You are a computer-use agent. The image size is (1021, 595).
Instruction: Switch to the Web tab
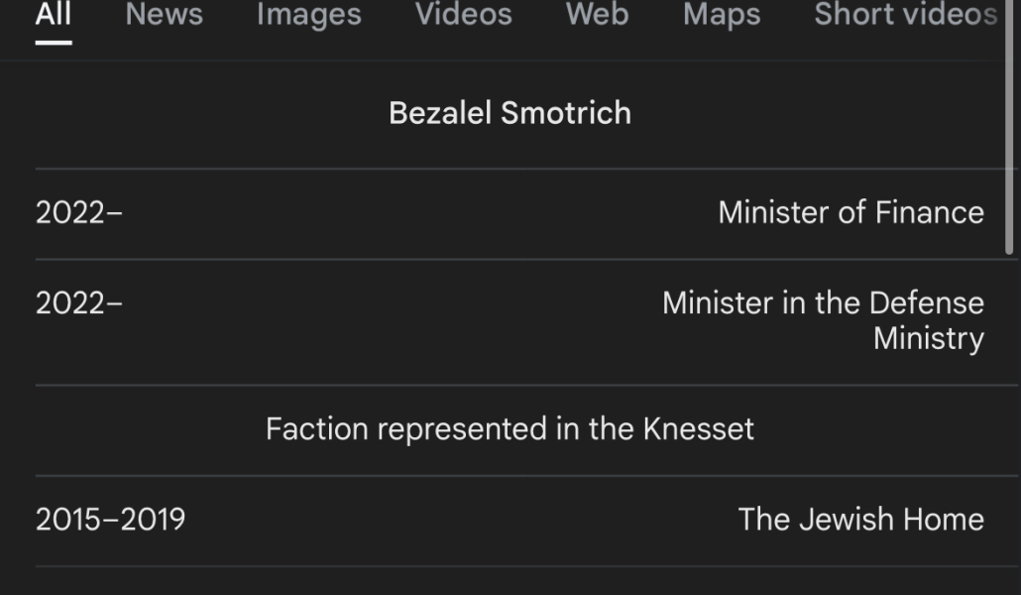[x=596, y=15]
